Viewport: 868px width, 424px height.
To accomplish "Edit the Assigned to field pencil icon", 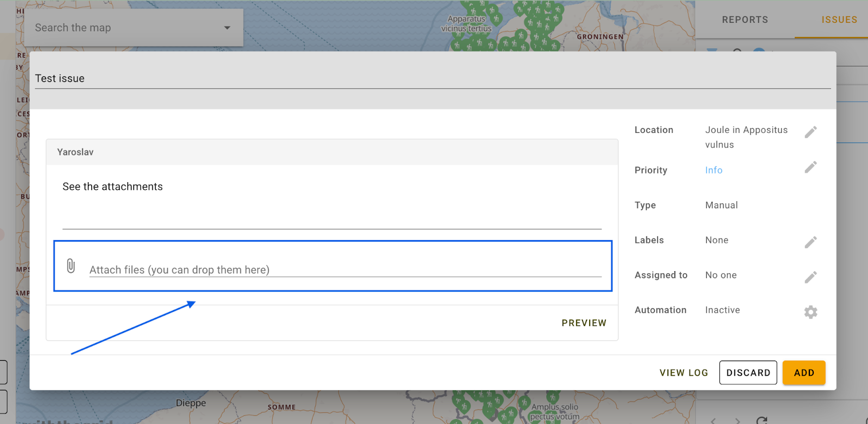I will [810, 278].
